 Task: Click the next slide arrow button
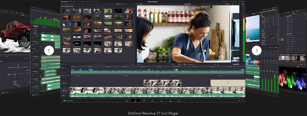click(x=257, y=50)
